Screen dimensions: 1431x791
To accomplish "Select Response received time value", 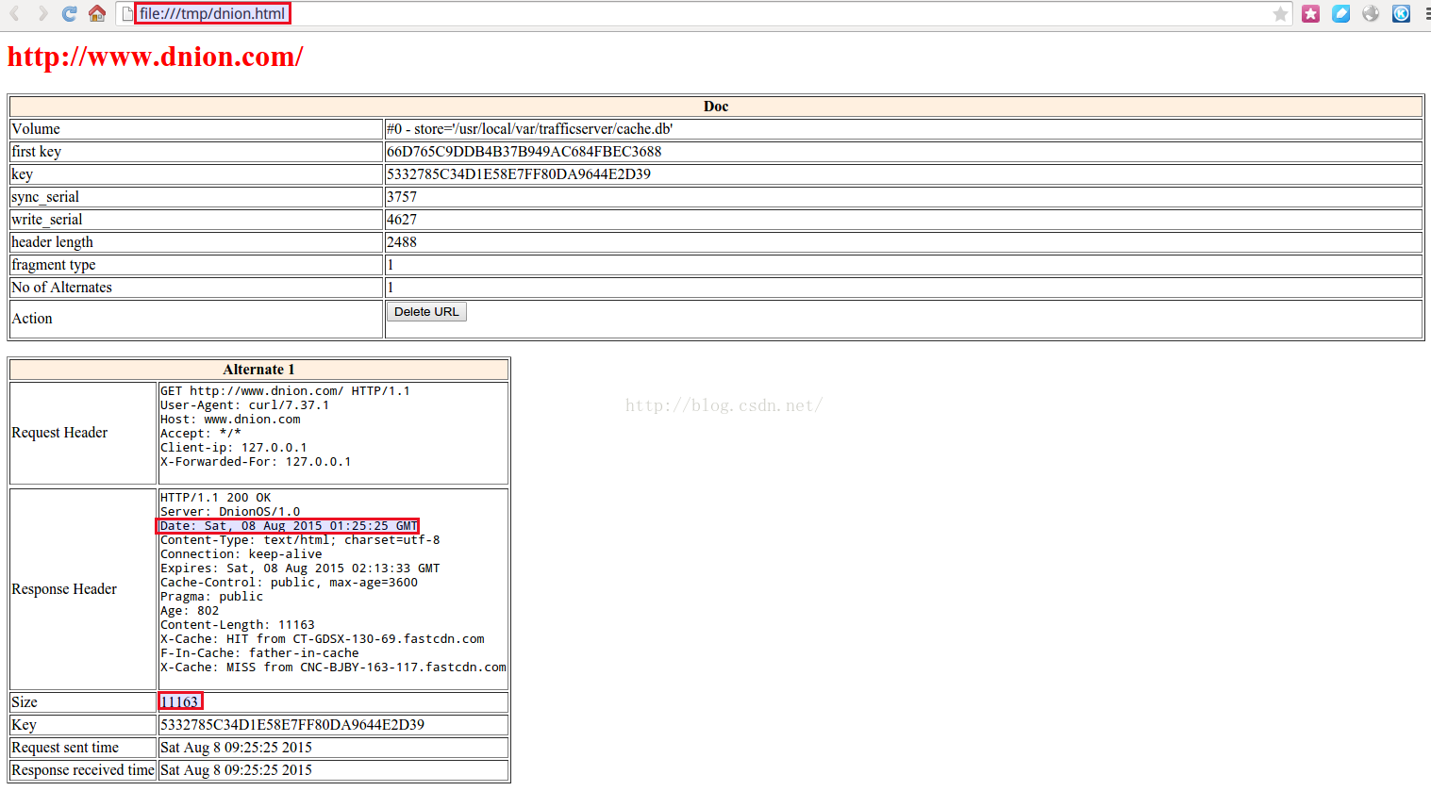I will coord(236,770).
